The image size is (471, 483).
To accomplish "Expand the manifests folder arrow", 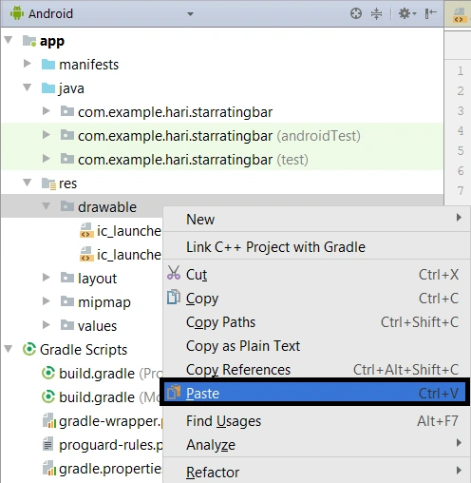I will coord(28,64).
